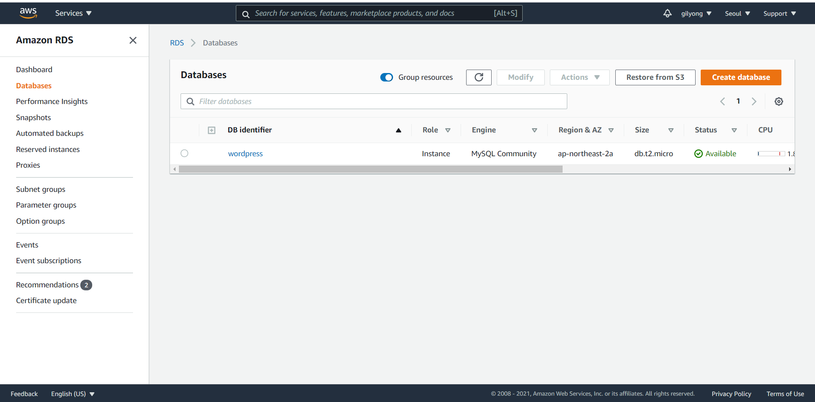Open the wordpress database link
The width and height of the screenshot is (815, 402).
pos(245,154)
